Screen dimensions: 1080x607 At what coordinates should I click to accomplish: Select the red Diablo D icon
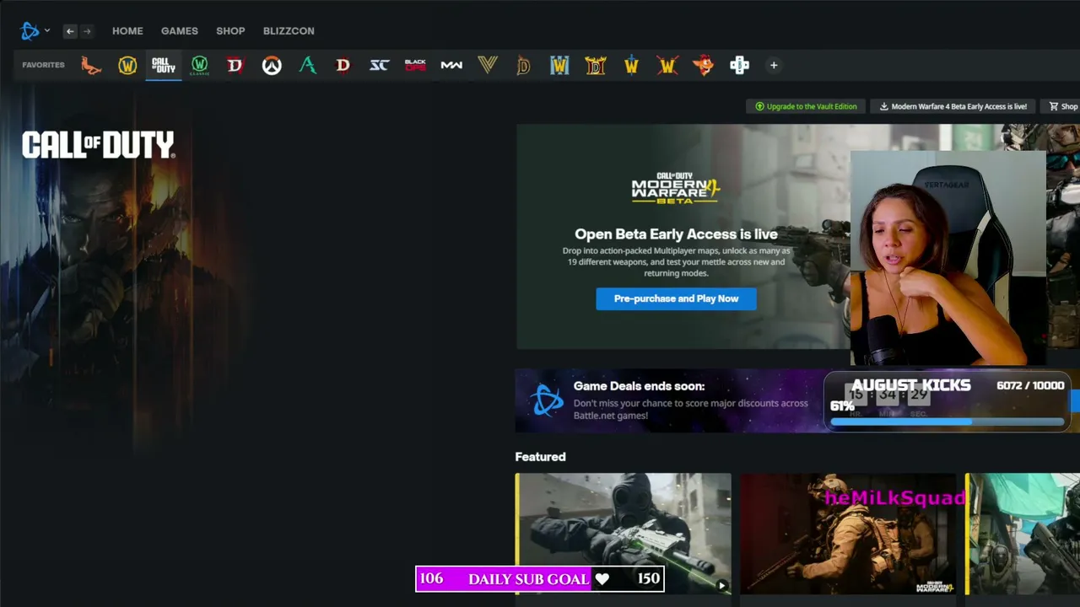coord(343,65)
